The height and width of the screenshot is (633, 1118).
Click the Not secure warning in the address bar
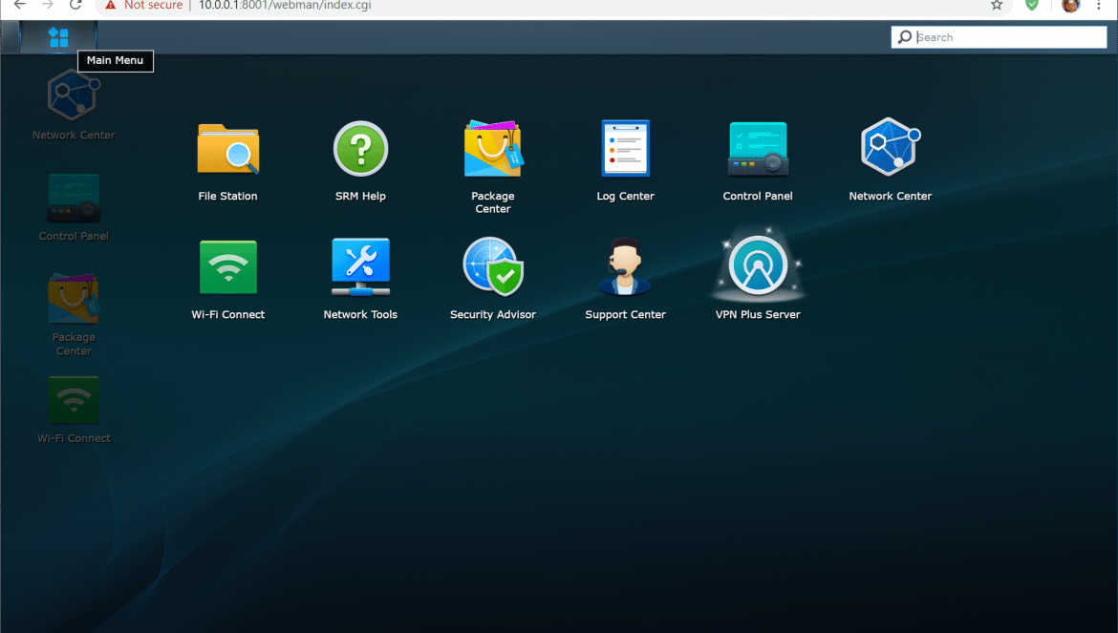pos(143,6)
